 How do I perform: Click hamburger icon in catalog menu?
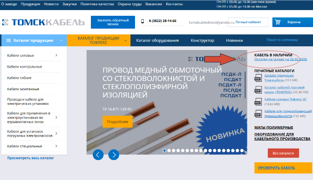click(9, 41)
